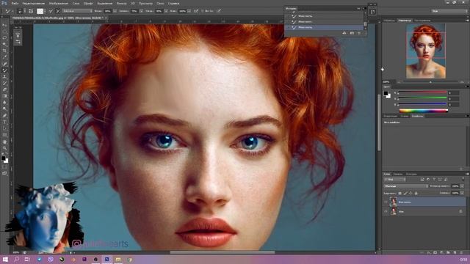Click the Photoshop icon in taskbar
The width and height of the screenshot is (470, 264).
[106, 259]
